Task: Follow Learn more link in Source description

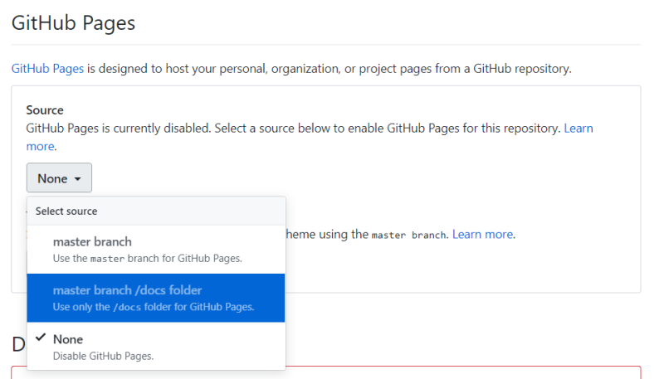Action: (579, 129)
